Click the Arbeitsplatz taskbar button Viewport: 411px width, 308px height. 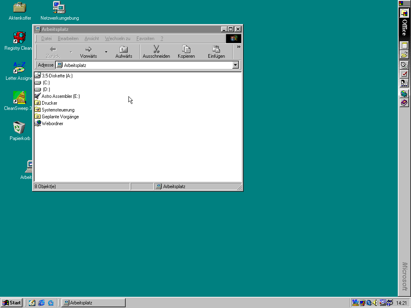coord(94,303)
